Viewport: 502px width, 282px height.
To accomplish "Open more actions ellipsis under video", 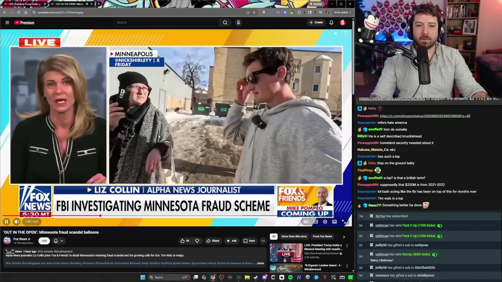I will pyautogui.click(x=263, y=241).
